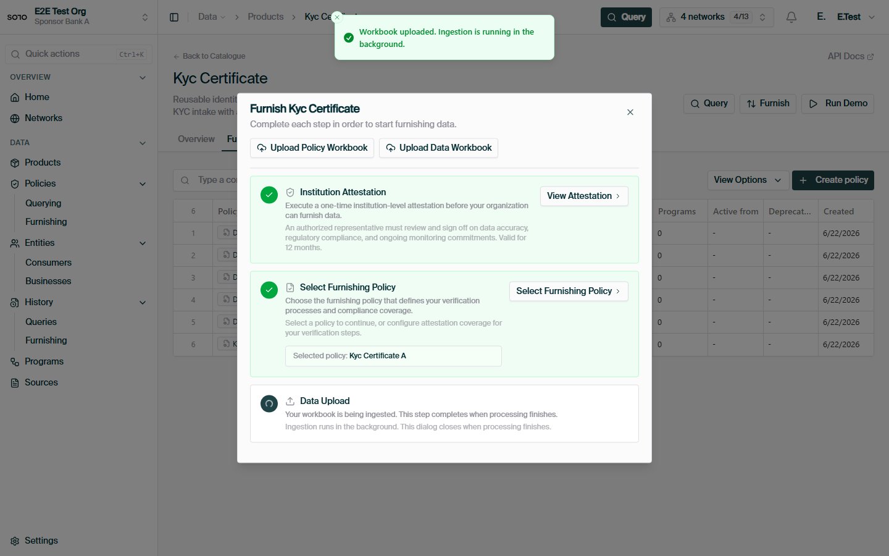
Task: Open Sources in sidebar
Action: (x=41, y=382)
